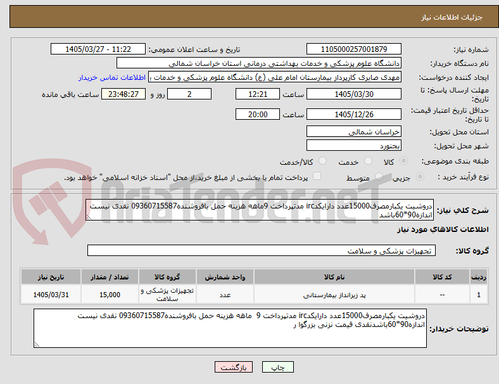Select the متوسط purchase type radio
Screen dimensions: 499x384
[x=379, y=176]
